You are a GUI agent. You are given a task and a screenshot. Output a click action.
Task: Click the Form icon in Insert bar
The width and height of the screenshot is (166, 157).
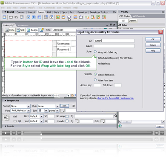coord(4,17)
